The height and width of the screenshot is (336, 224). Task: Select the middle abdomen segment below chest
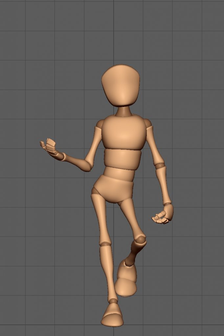pyautogui.click(x=123, y=159)
